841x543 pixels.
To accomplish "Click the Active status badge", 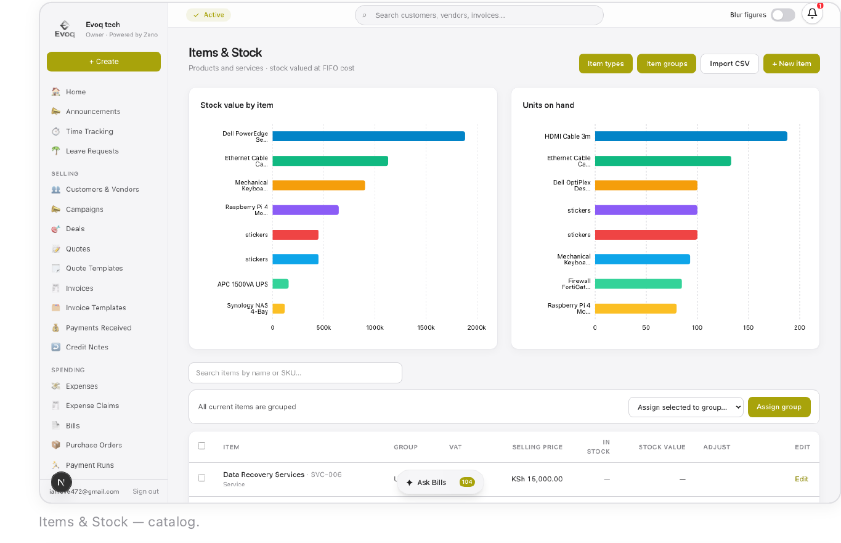I will coord(208,15).
